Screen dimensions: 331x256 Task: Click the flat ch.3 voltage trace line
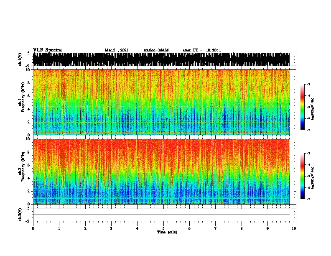point(161,215)
